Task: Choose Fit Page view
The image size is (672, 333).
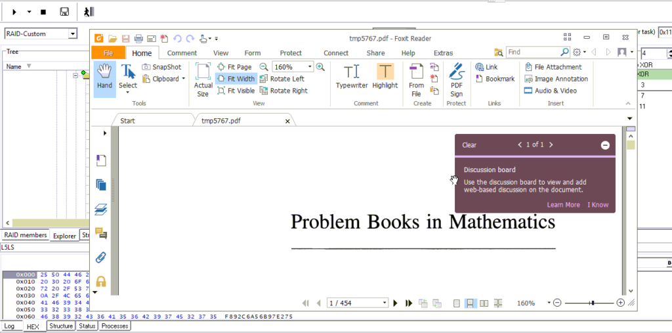Action: [x=234, y=67]
